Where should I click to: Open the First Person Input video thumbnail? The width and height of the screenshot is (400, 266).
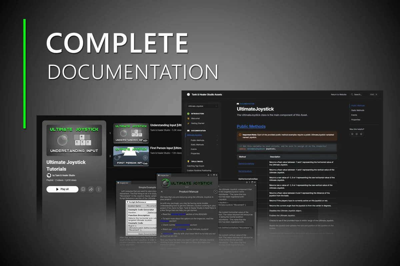coord(131,156)
